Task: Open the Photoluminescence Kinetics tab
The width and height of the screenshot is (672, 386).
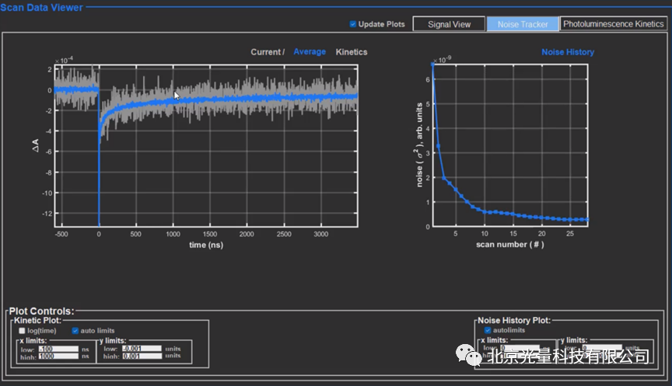Action: [614, 24]
